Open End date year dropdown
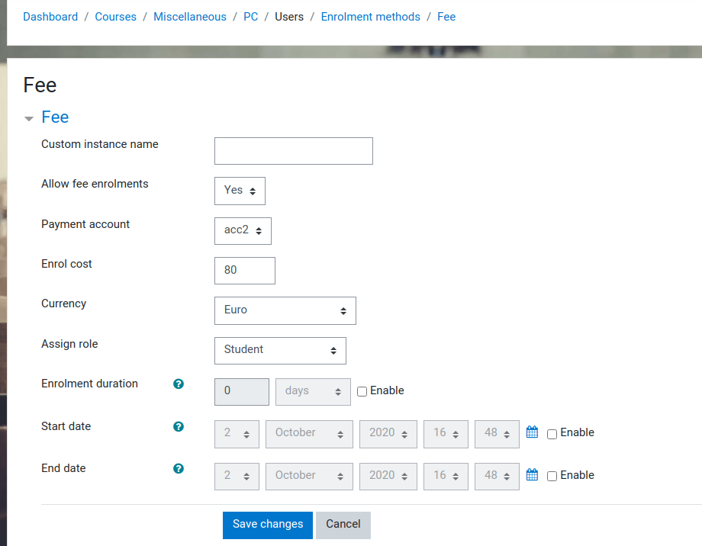The height and width of the screenshot is (546, 702). coord(388,476)
